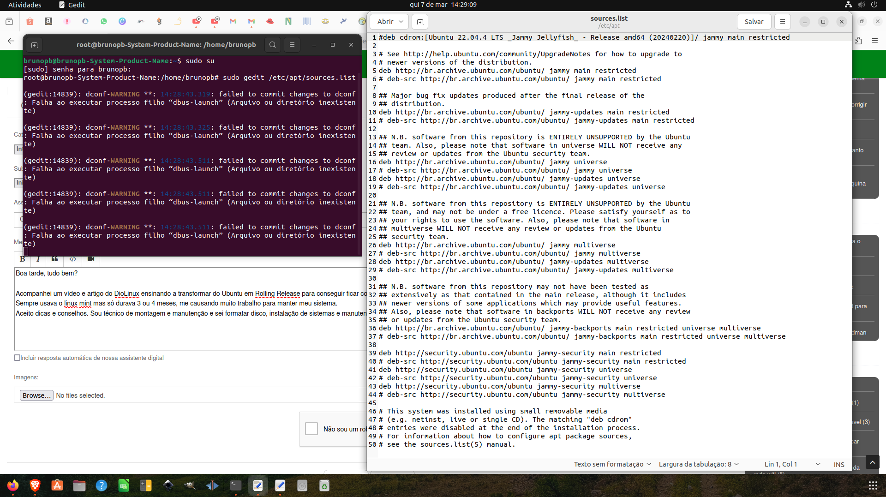
Task: Open the Atividades overview
Action: click(x=25, y=5)
